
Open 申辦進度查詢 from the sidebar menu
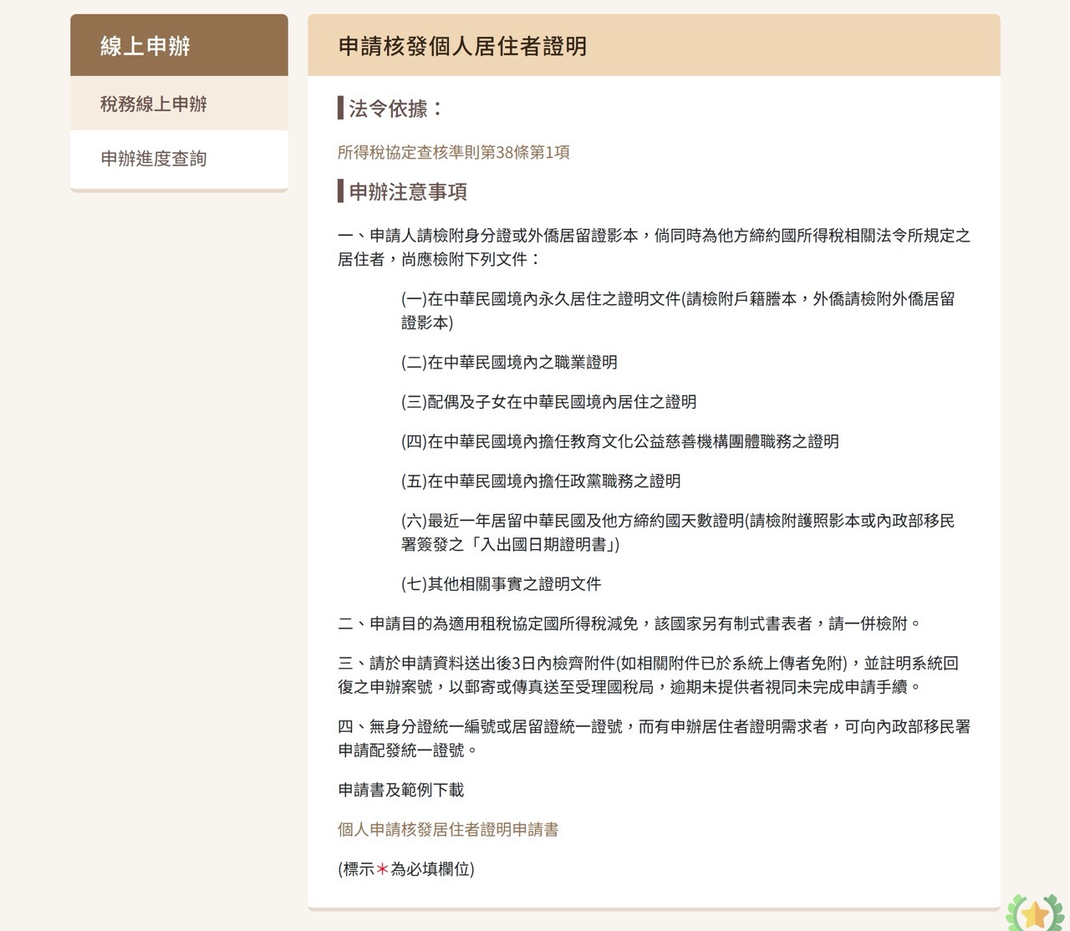(155, 159)
